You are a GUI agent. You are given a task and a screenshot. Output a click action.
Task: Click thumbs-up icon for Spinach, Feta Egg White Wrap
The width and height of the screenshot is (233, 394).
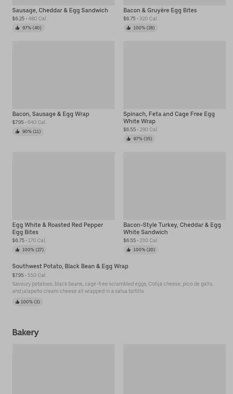pos(128,139)
